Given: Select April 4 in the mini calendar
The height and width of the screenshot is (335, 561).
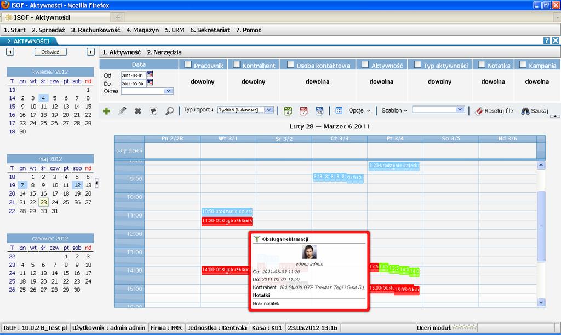Looking at the screenshot, I should click(x=43, y=98).
